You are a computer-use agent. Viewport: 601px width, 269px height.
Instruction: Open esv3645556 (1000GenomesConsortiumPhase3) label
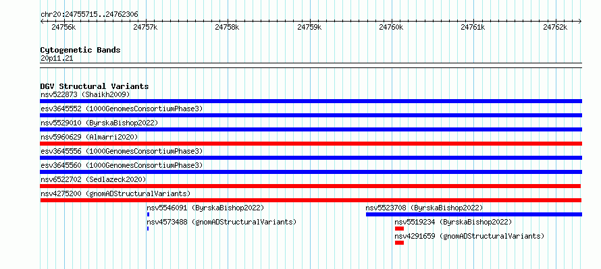(122, 151)
